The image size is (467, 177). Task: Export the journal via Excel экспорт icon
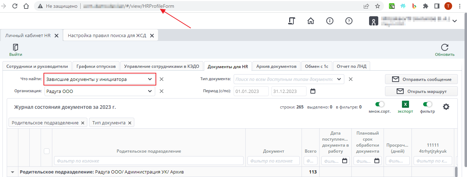pyautogui.click(x=405, y=104)
